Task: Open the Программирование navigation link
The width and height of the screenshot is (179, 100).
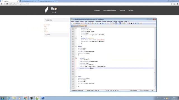Action: tap(110, 10)
